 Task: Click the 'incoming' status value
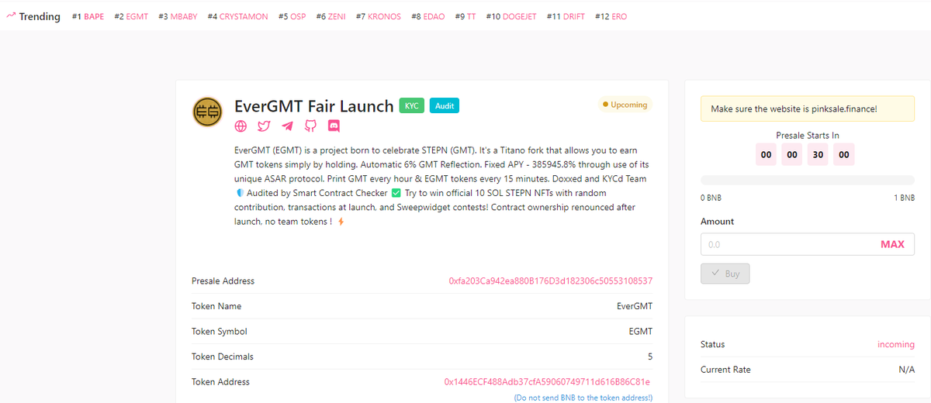pos(896,344)
